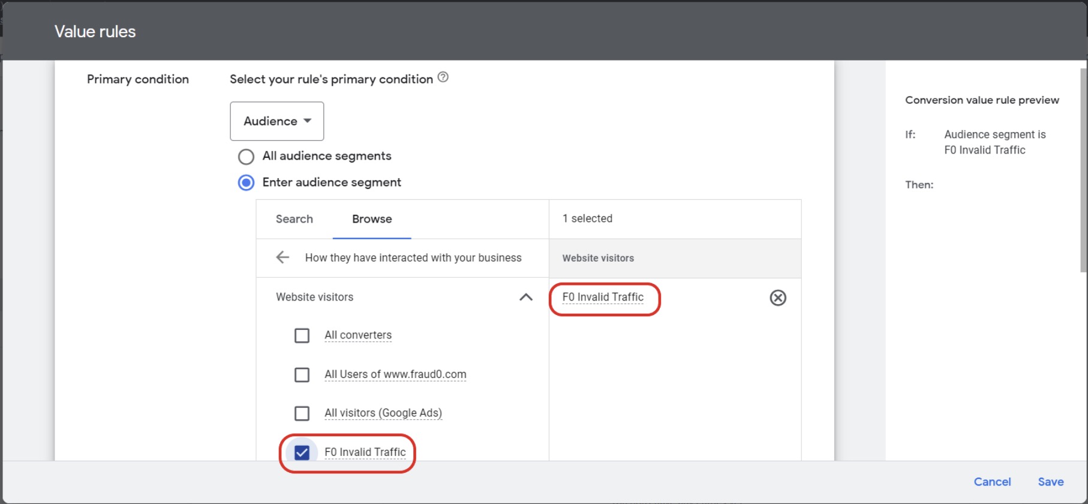Viewport: 1088px width, 504px height.
Task: Uncheck the F0 Invalid Traffic checkbox
Action: (302, 452)
